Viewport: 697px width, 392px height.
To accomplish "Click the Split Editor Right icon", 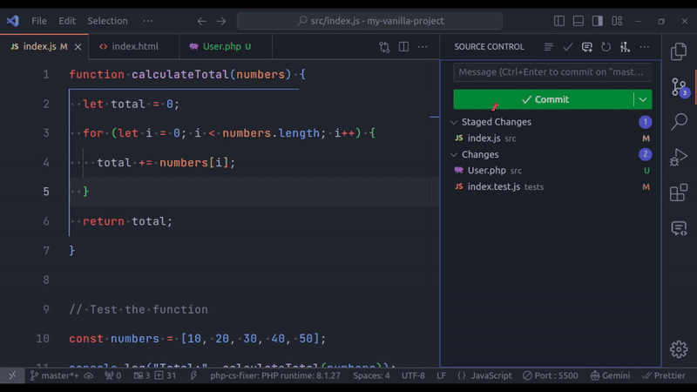I will click(x=403, y=47).
